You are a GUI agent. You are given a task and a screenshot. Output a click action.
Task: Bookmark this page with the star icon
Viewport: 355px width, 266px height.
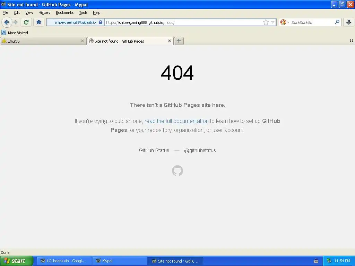pyautogui.click(x=266, y=22)
